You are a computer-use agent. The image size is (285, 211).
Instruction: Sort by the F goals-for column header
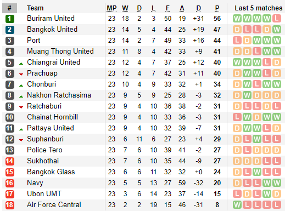pyautogui.click(x=167, y=8)
